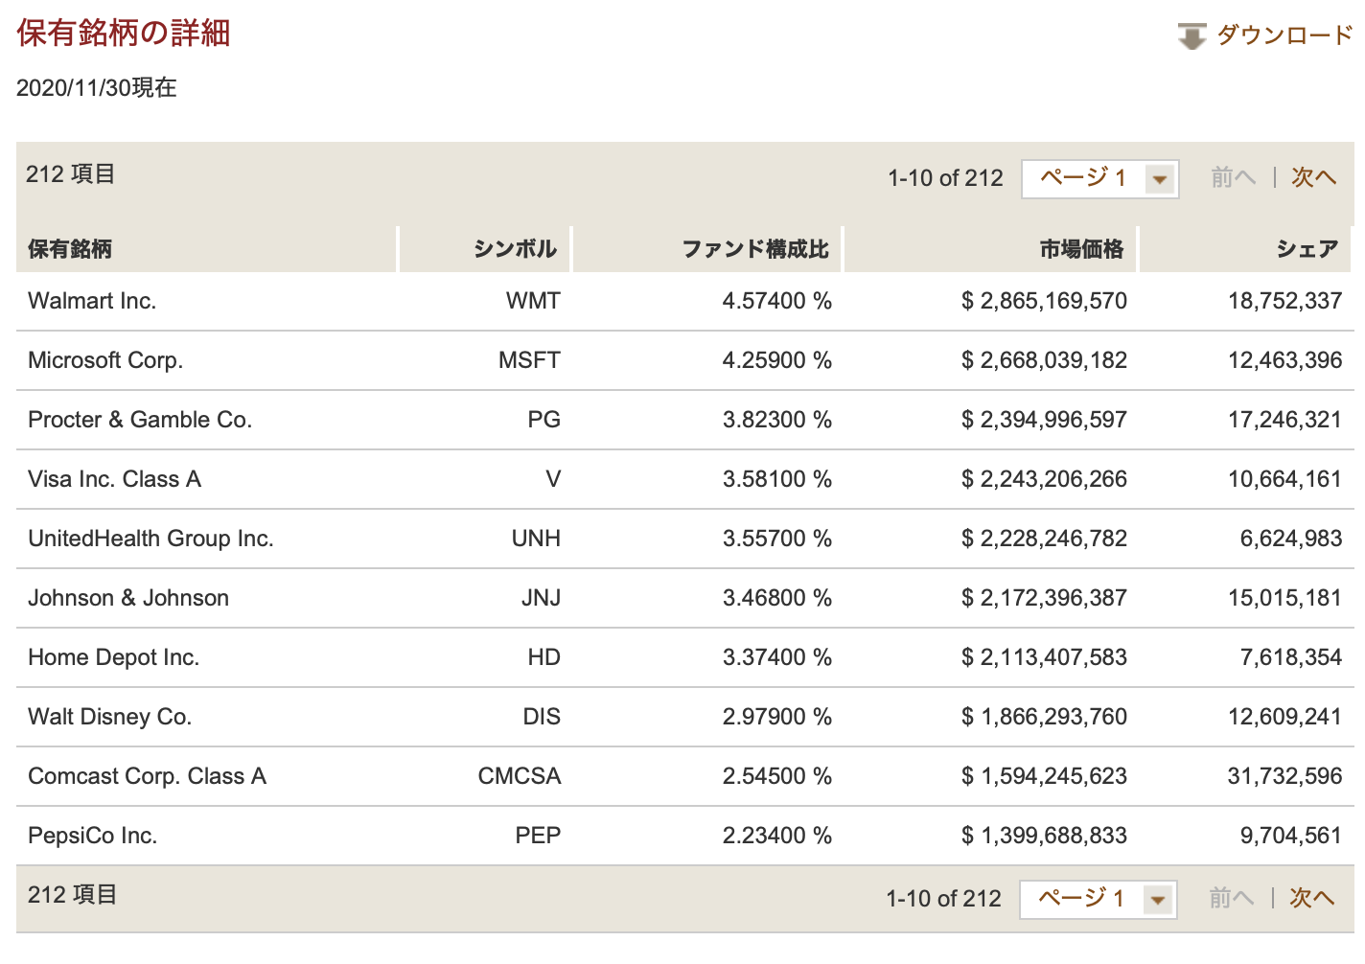1365x964 pixels.
Task: Click the bottom 前へ link
Action: click(x=1231, y=899)
